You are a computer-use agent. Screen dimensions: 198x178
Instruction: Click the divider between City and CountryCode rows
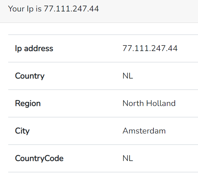pyautogui.click(x=103, y=145)
